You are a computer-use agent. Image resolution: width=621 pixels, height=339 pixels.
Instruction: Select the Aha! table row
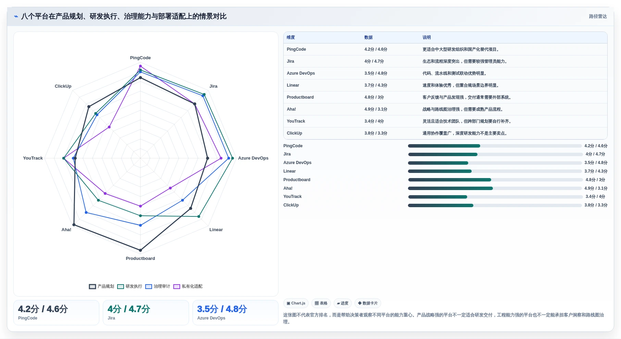[445, 109]
